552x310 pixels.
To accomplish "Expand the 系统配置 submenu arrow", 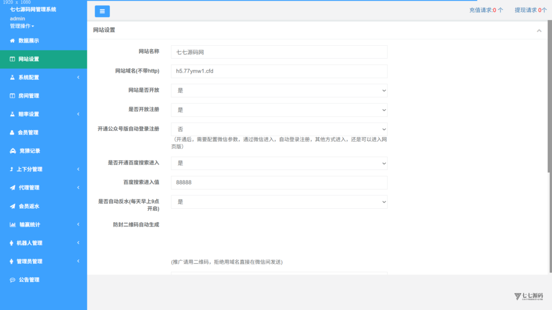I will click(x=78, y=77).
